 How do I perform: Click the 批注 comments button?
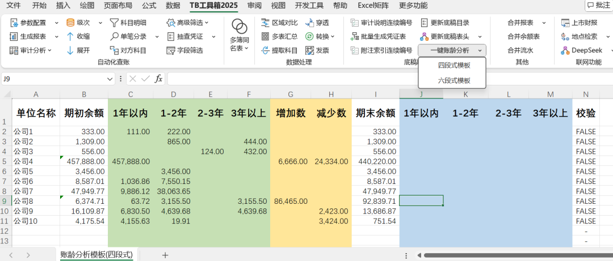point(598,5)
